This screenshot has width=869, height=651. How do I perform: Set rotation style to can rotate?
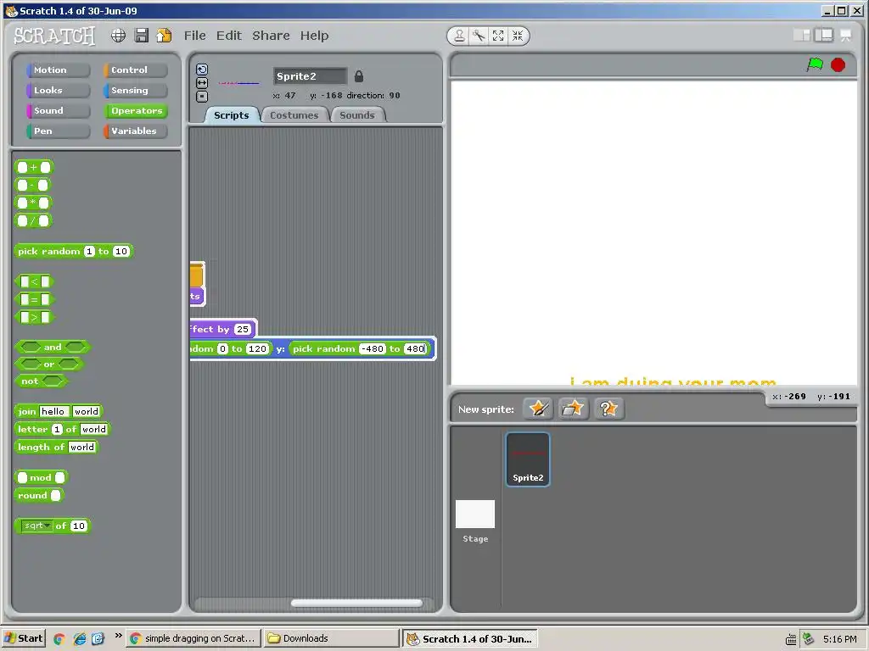pyautogui.click(x=202, y=70)
